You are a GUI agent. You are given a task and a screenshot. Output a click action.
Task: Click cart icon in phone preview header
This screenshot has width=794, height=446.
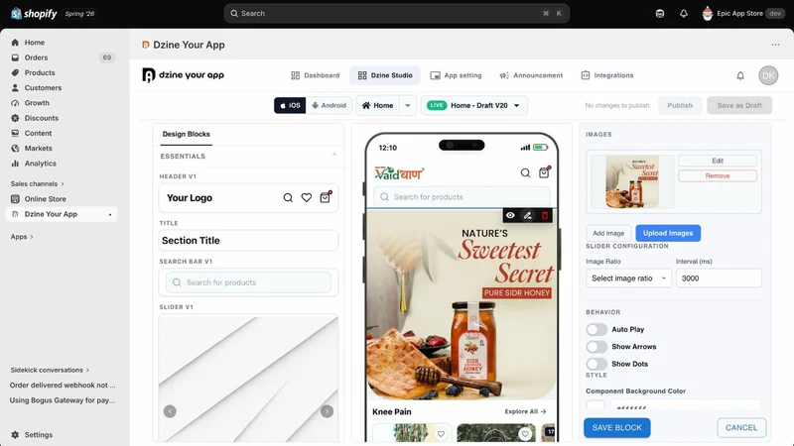click(x=544, y=172)
